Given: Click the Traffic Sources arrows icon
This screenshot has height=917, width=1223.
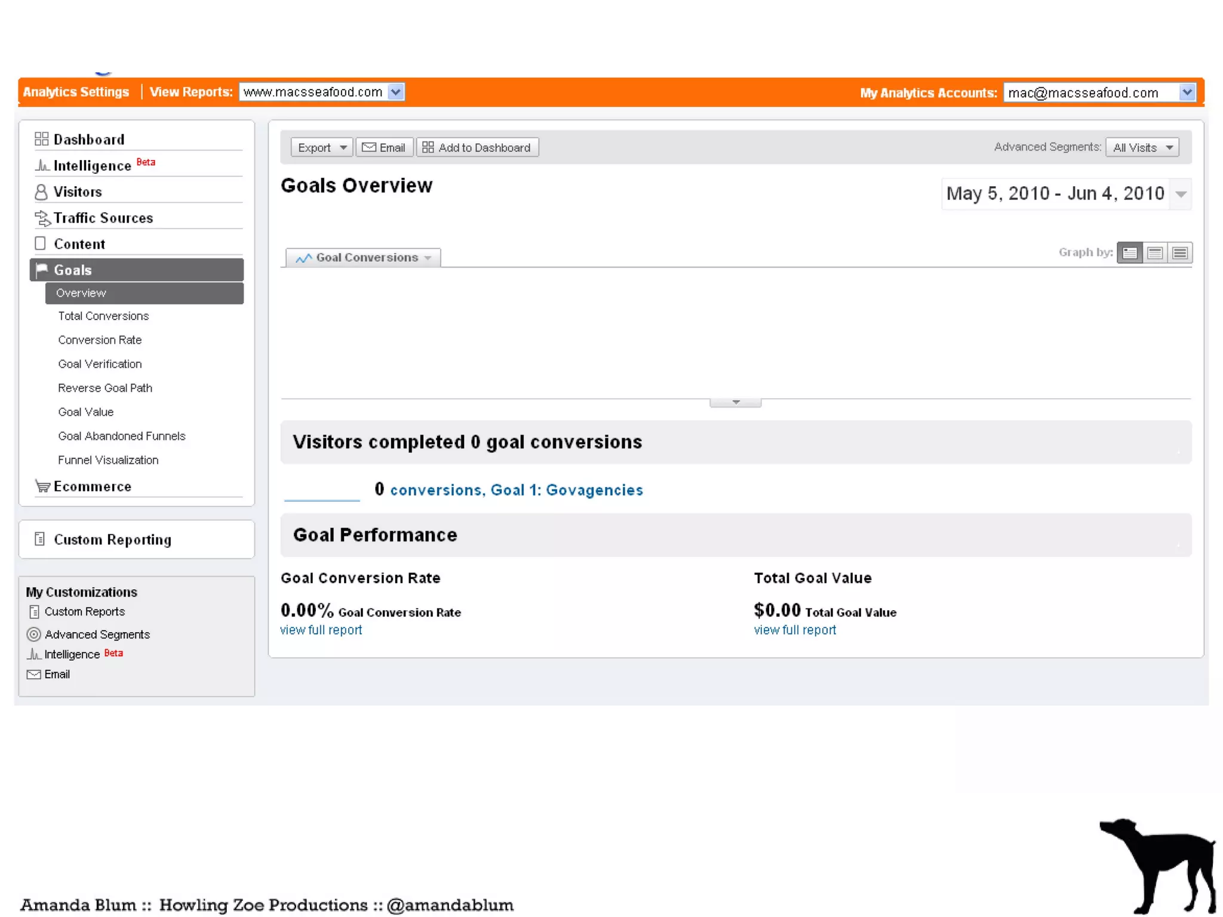Looking at the screenshot, I should coord(42,218).
